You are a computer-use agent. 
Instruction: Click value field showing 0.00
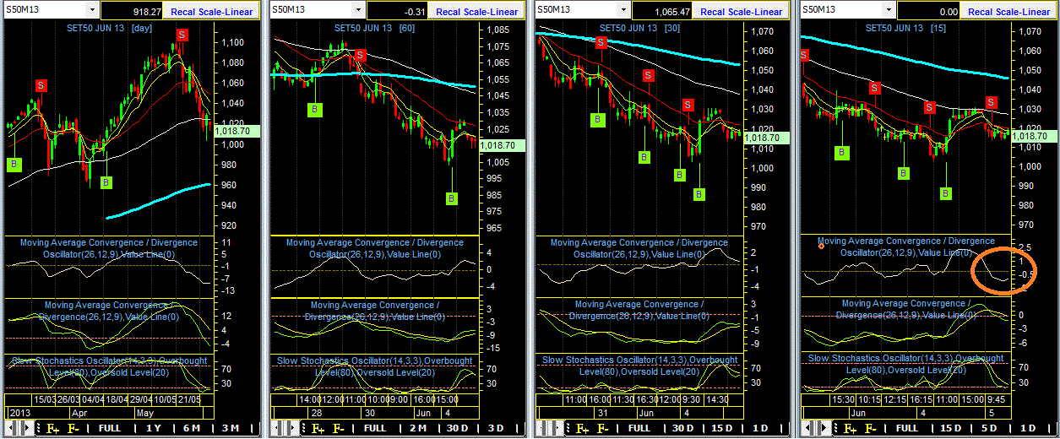point(927,12)
